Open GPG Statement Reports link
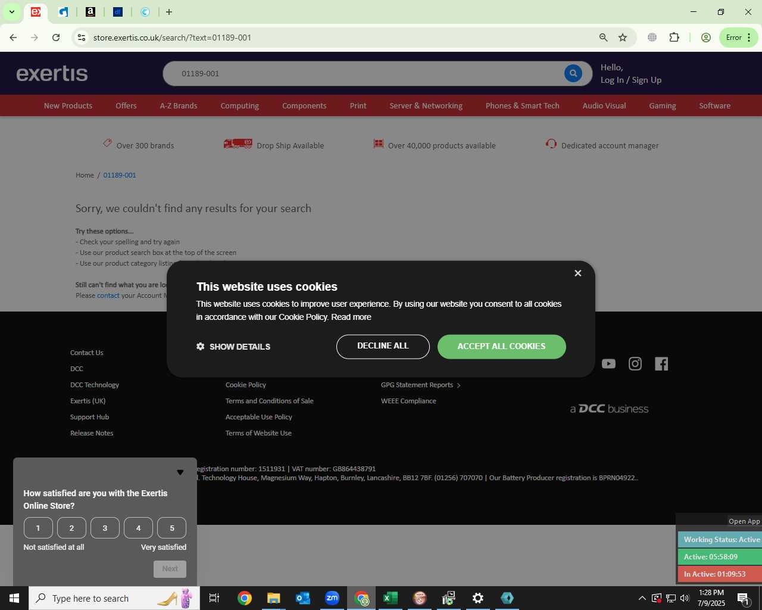Screen dimensions: 762x610 (420, 385)
